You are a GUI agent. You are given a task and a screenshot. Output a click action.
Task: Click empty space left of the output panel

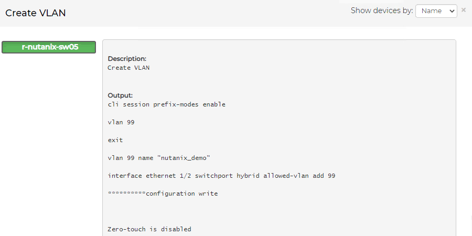pos(49,142)
